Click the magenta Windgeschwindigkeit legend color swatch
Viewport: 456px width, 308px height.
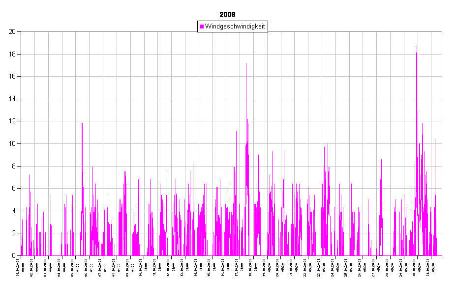click(x=202, y=27)
